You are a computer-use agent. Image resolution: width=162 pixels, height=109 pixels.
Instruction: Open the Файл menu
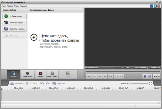(x=3, y=6)
